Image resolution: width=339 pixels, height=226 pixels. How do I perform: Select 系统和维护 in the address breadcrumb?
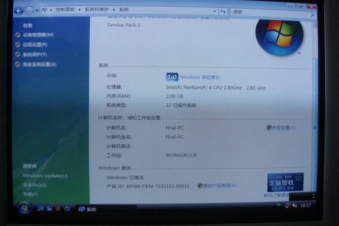click(x=97, y=10)
